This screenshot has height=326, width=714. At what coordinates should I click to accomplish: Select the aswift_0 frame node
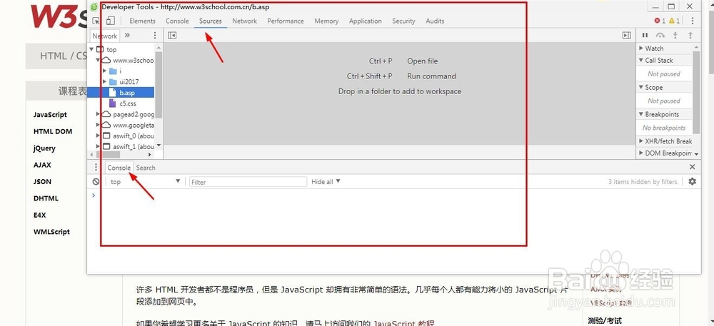[133, 136]
